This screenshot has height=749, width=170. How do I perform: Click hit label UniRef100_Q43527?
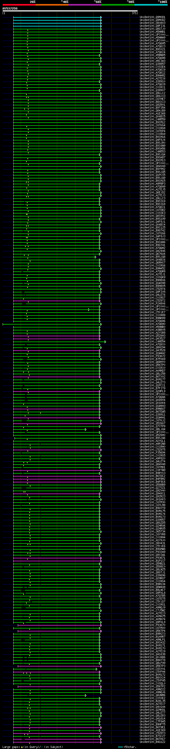click(152, 338)
